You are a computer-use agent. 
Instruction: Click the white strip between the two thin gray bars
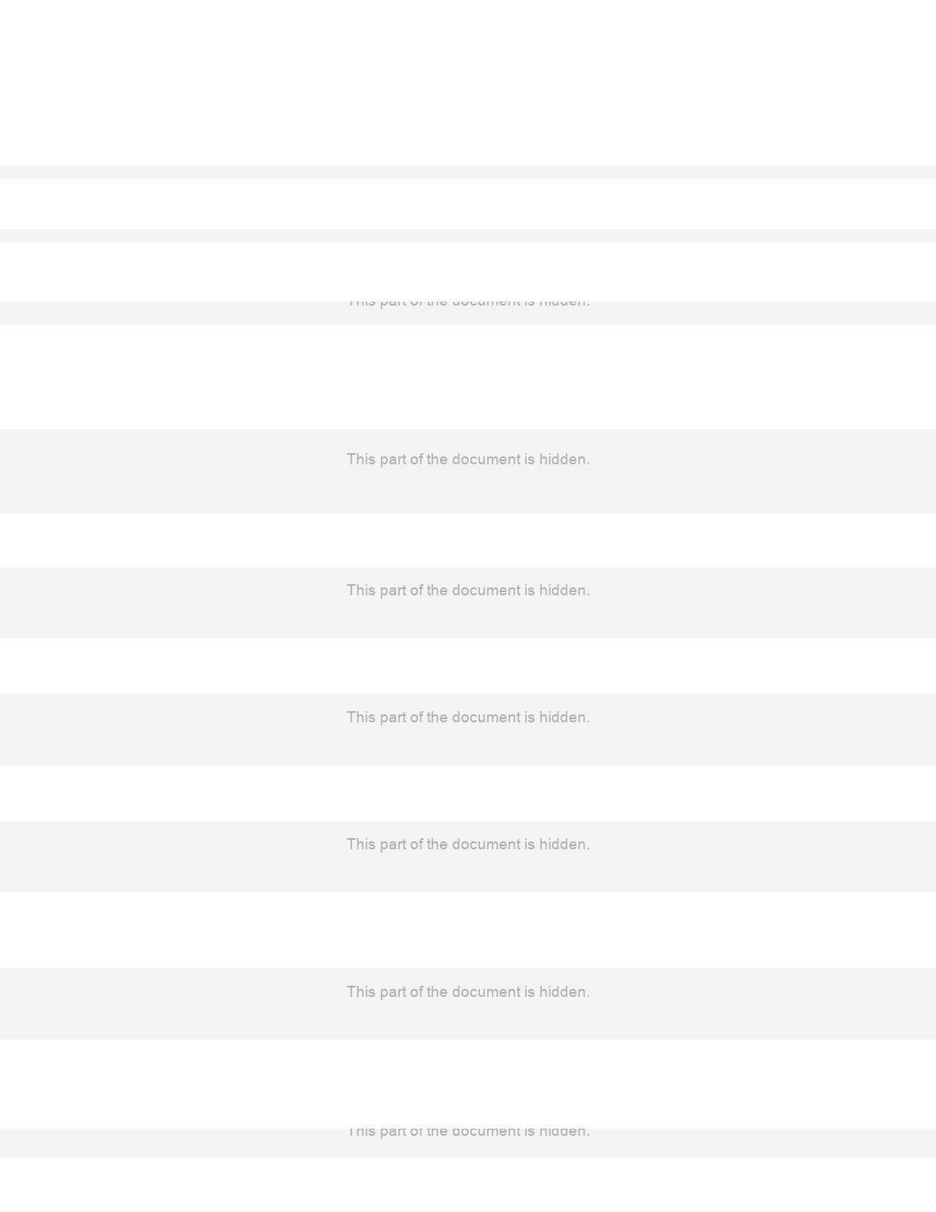coord(468,204)
